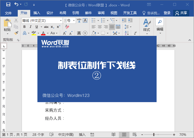Toggle Show/Hide paragraph marks
Viewport: 194px width, 138px height.
136,33
